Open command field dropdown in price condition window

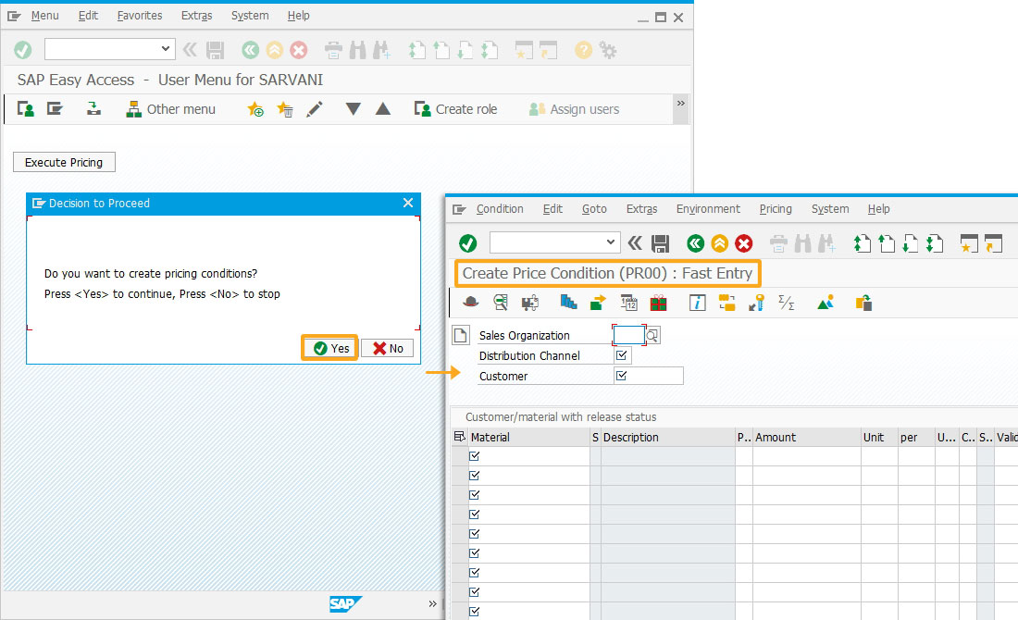(610, 242)
